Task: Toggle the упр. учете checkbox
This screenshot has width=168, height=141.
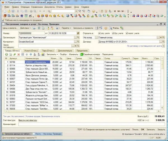Action: (99, 33)
